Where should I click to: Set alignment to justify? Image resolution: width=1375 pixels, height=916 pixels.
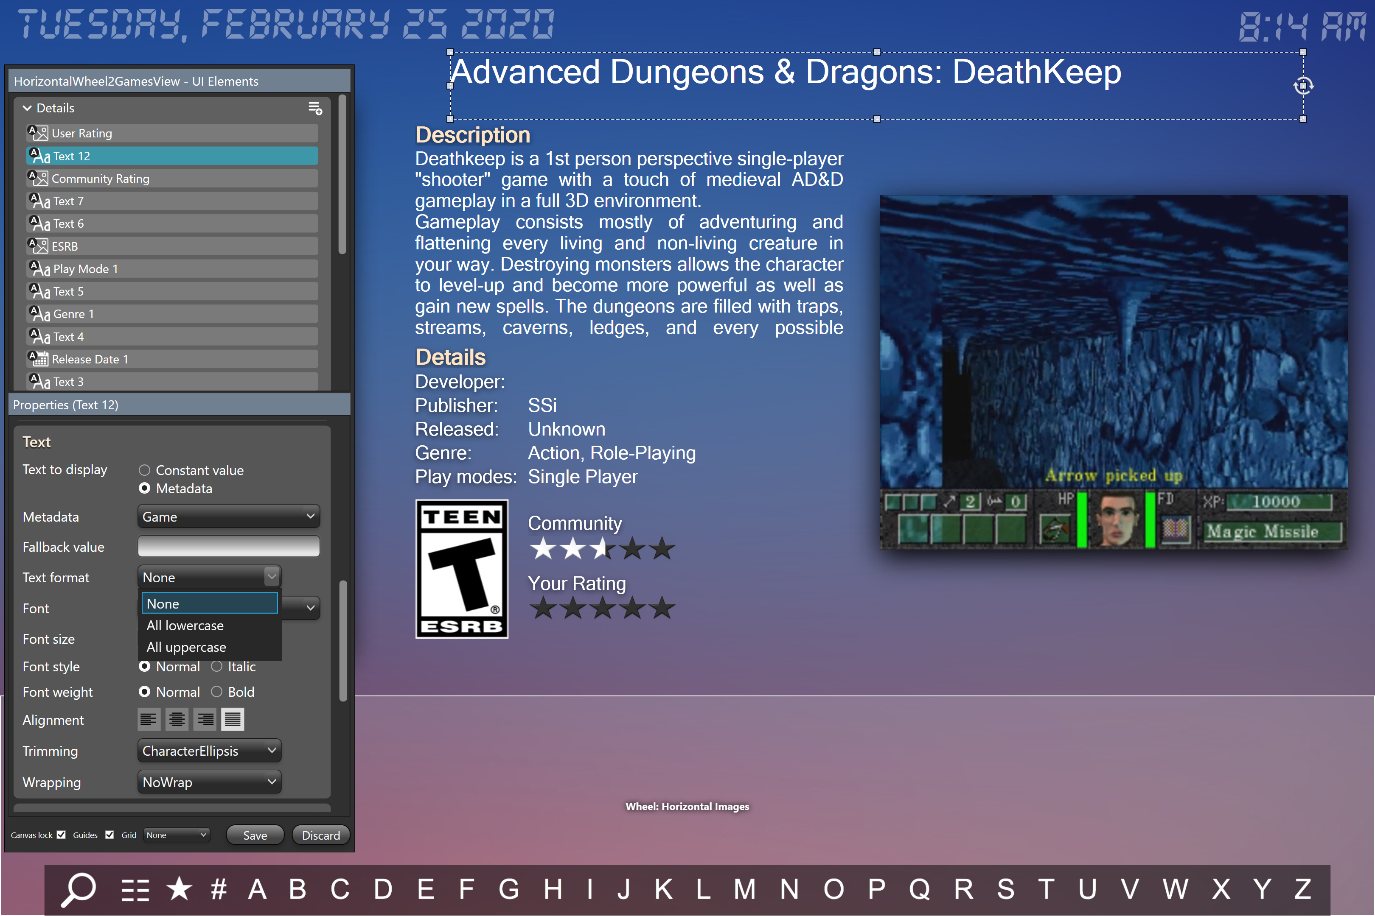click(233, 719)
